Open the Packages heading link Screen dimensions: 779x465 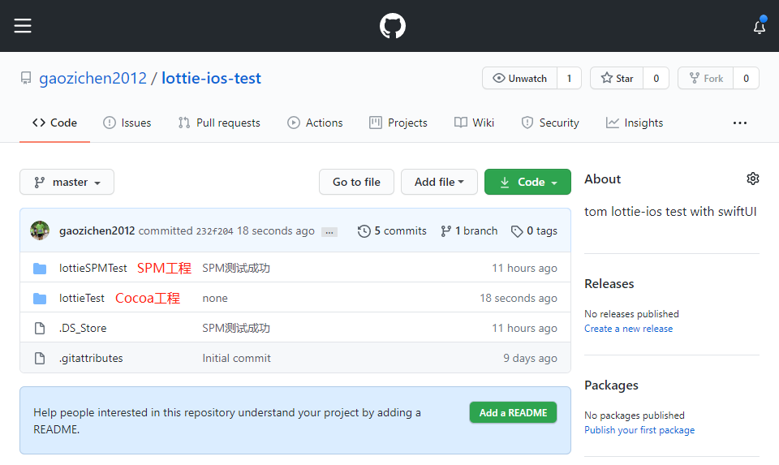(611, 385)
